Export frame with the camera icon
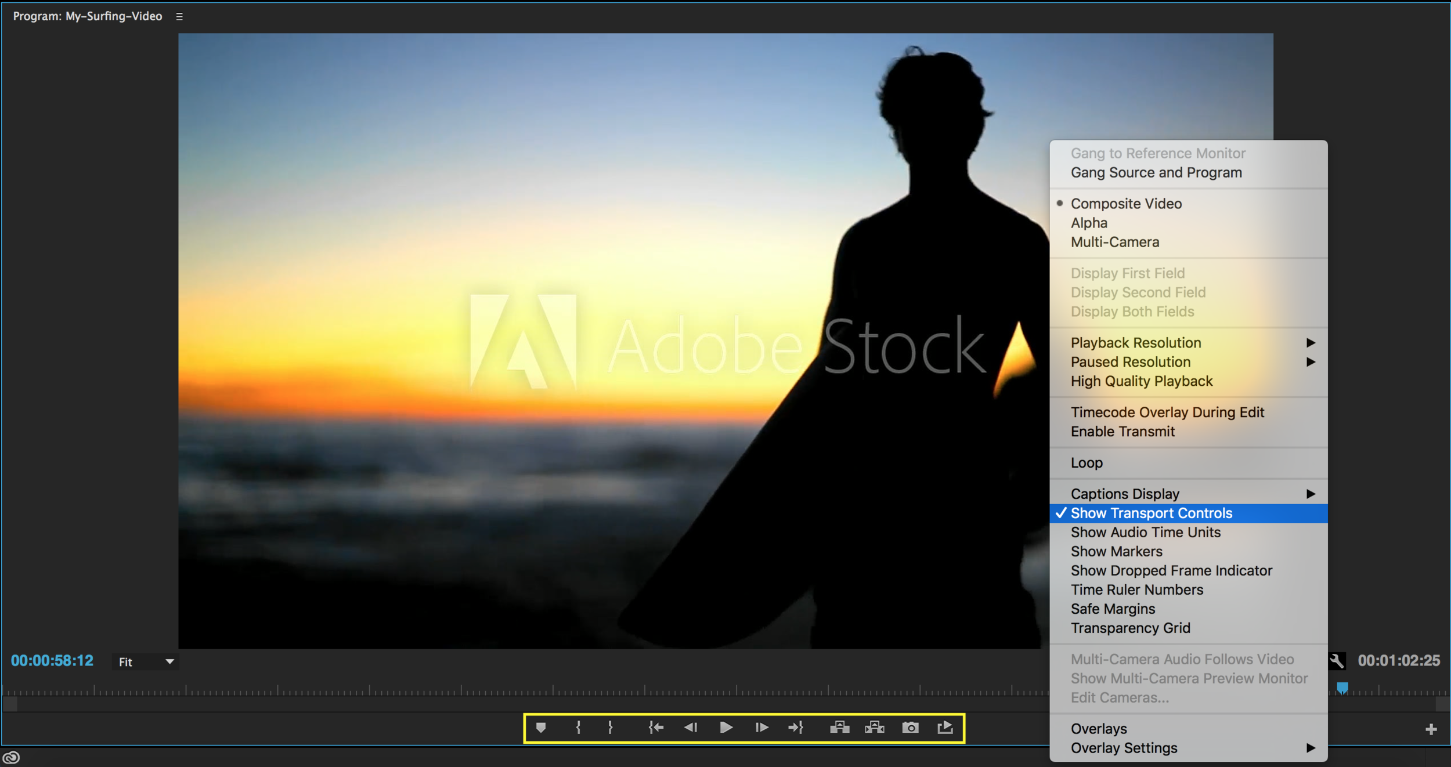 911,728
